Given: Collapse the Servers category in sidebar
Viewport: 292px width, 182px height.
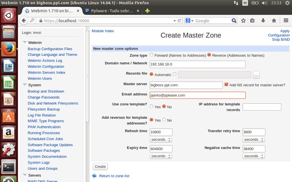Looking at the screenshot, I should coord(25,175).
